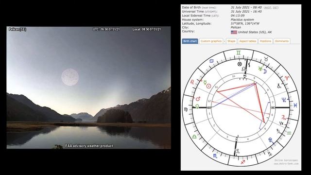Click the city value 'Pelican'
311x175 pixels.
tap(236, 27)
